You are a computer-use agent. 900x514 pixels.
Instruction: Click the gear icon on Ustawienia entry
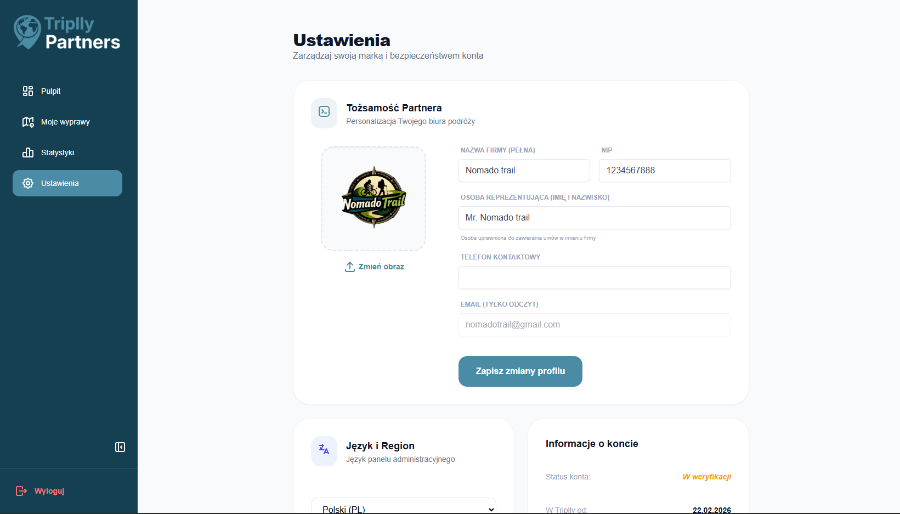[x=28, y=183]
